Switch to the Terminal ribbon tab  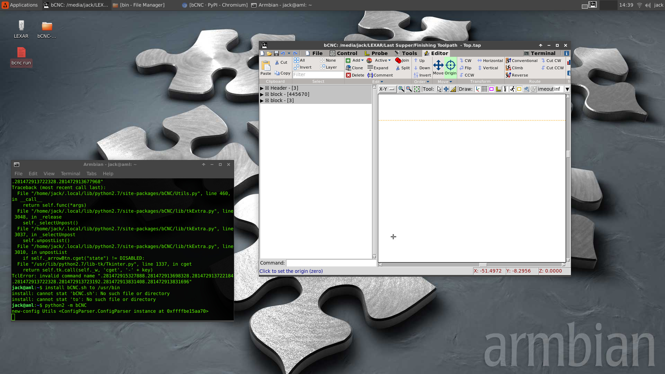(x=540, y=53)
